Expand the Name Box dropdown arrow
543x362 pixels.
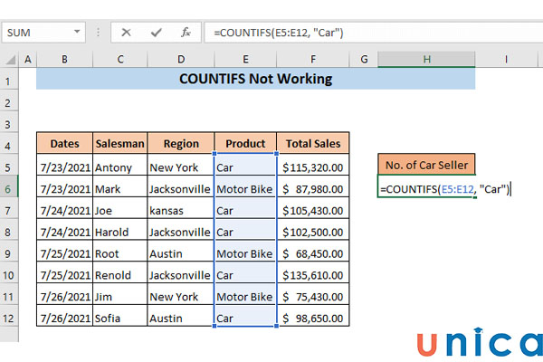(x=85, y=33)
